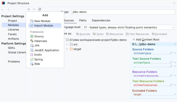Click target under Excluded Folders
This screenshot has height=102, width=177.
tap(137, 95)
